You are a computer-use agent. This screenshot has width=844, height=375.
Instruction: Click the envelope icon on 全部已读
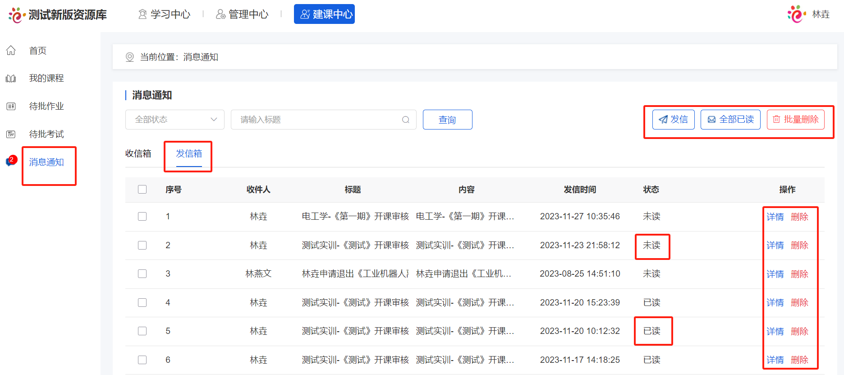pyautogui.click(x=711, y=120)
